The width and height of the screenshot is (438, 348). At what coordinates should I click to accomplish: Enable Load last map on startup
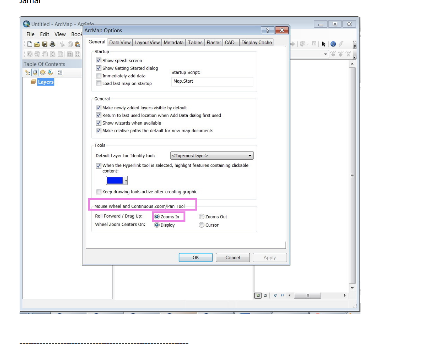pos(98,83)
